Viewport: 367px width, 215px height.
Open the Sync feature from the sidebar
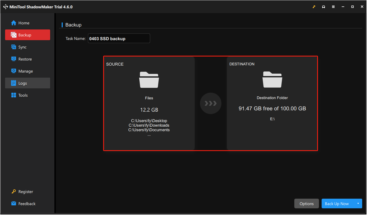pyautogui.click(x=13, y=47)
